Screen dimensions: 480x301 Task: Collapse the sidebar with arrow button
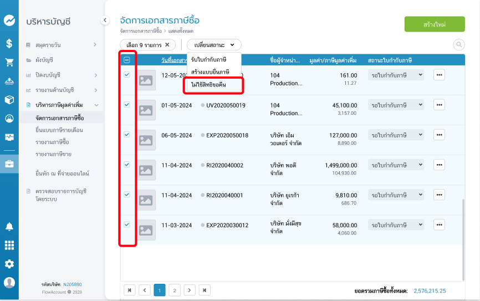[x=105, y=21]
